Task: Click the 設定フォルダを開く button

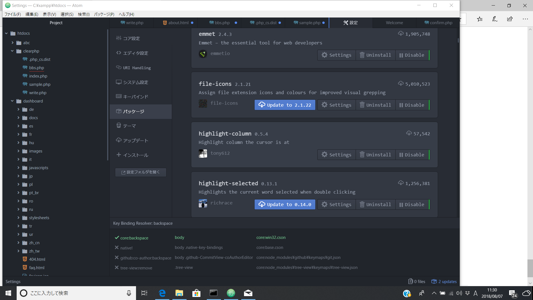Action: pyautogui.click(x=140, y=172)
